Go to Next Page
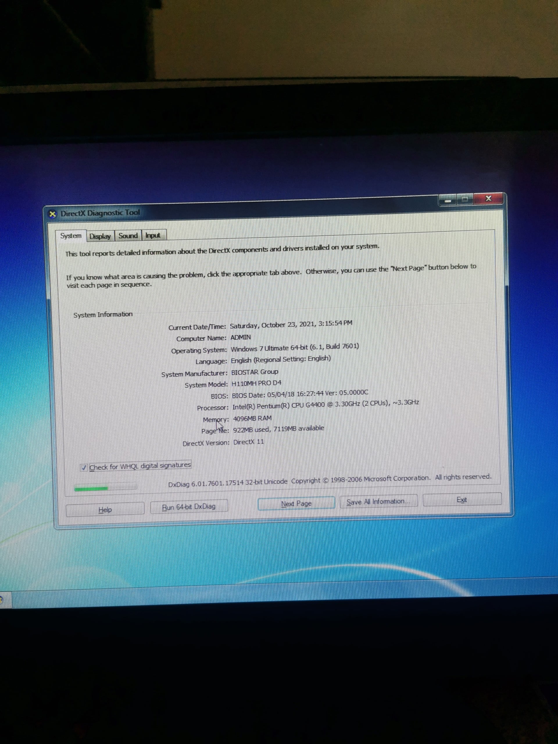The width and height of the screenshot is (558, 744). [296, 504]
